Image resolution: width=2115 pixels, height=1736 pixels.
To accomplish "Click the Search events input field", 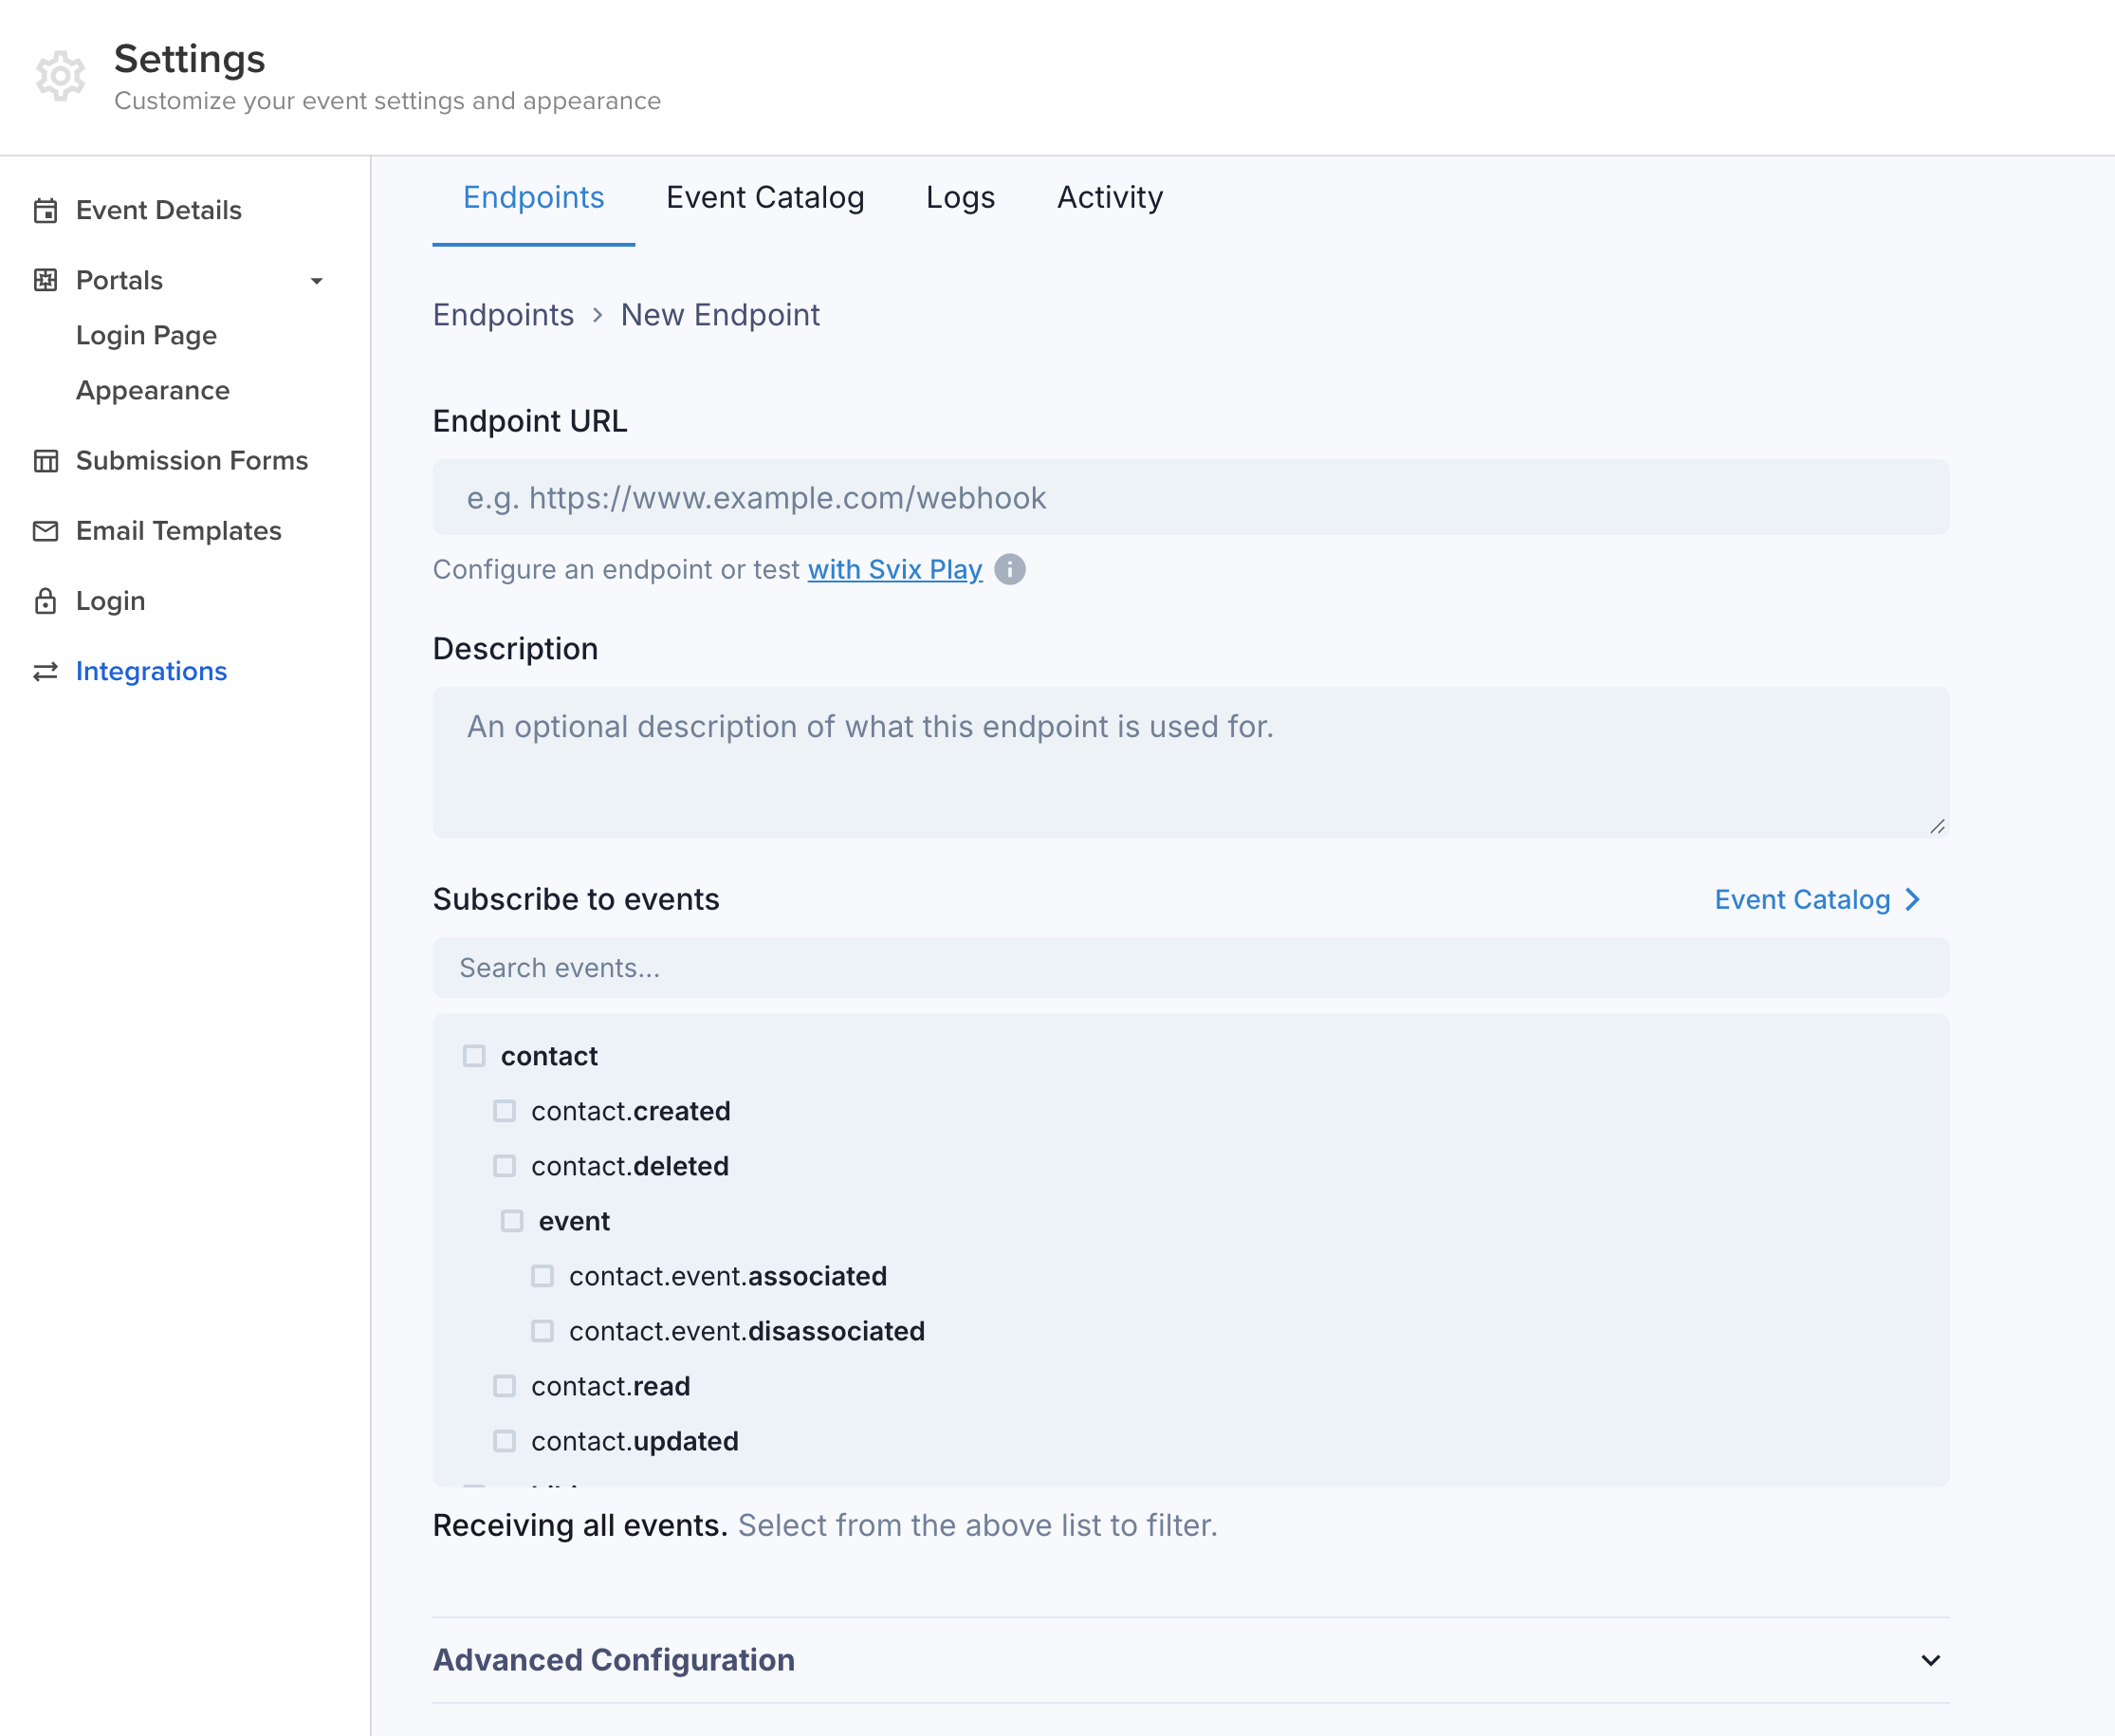I will coord(1189,967).
